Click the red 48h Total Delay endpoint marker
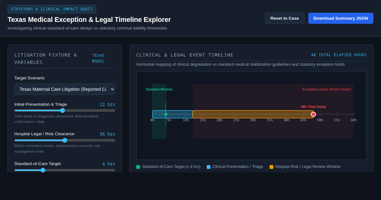Screen dimensions: 381x200 click(313, 114)
